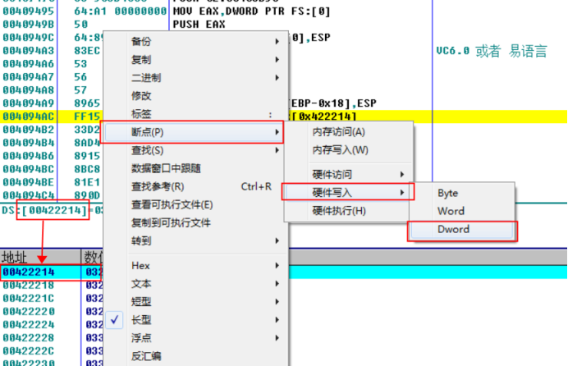Select 复制到可执行文件 menu entry
This screenshot has width=568, height=366.
195,222
